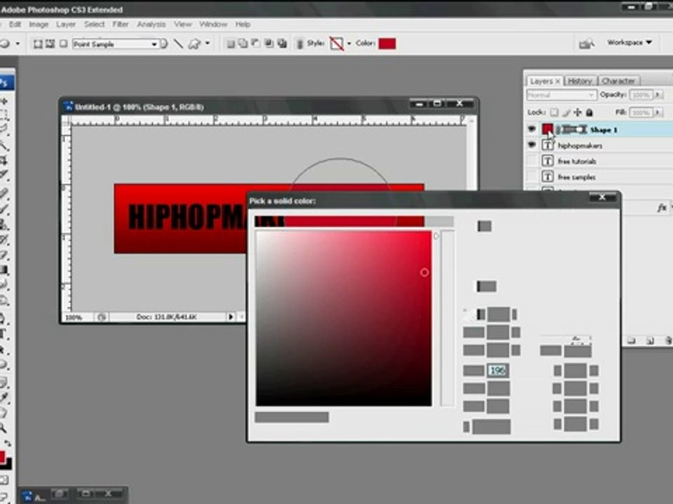
Task: Open Adobe Bridge from options bar
Action: pyautogui.click(x=586, y=43)
